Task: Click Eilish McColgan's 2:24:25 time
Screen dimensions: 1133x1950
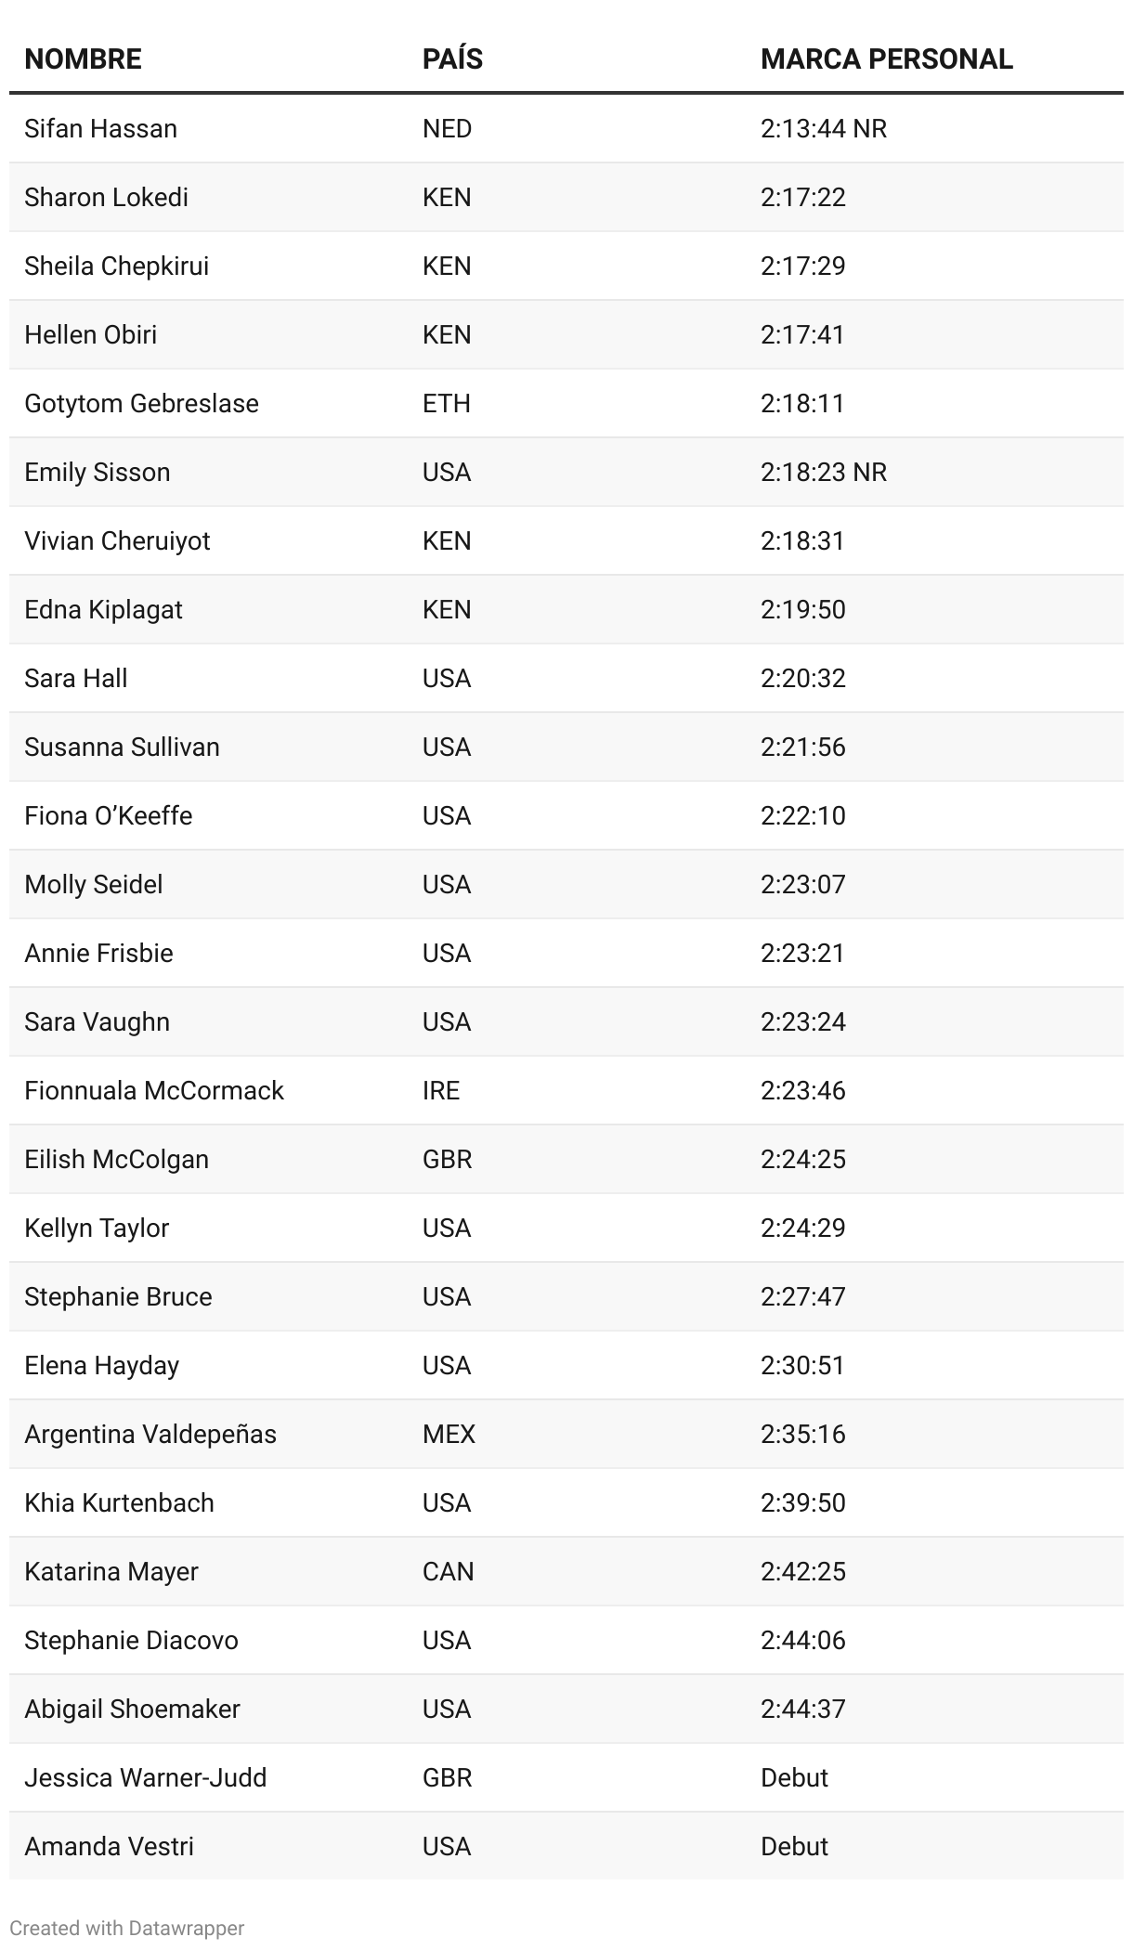Action: click(x=802, y=1159)
